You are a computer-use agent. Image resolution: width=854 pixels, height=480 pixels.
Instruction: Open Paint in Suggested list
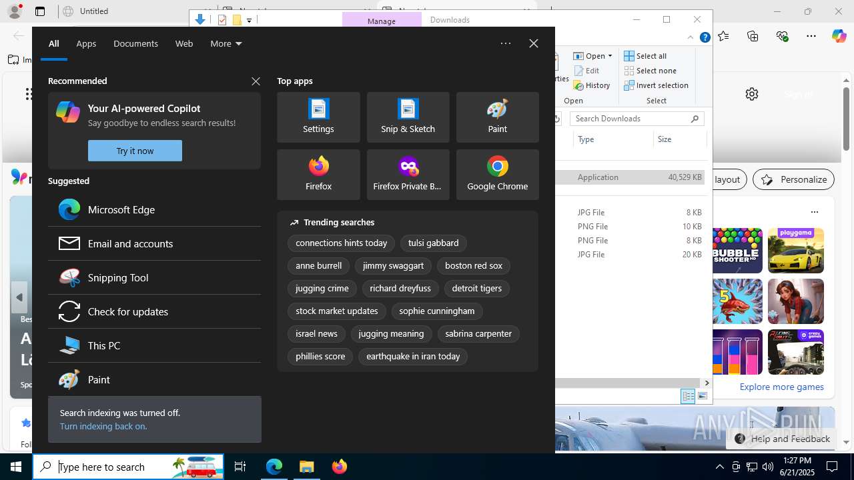[154, 379]
